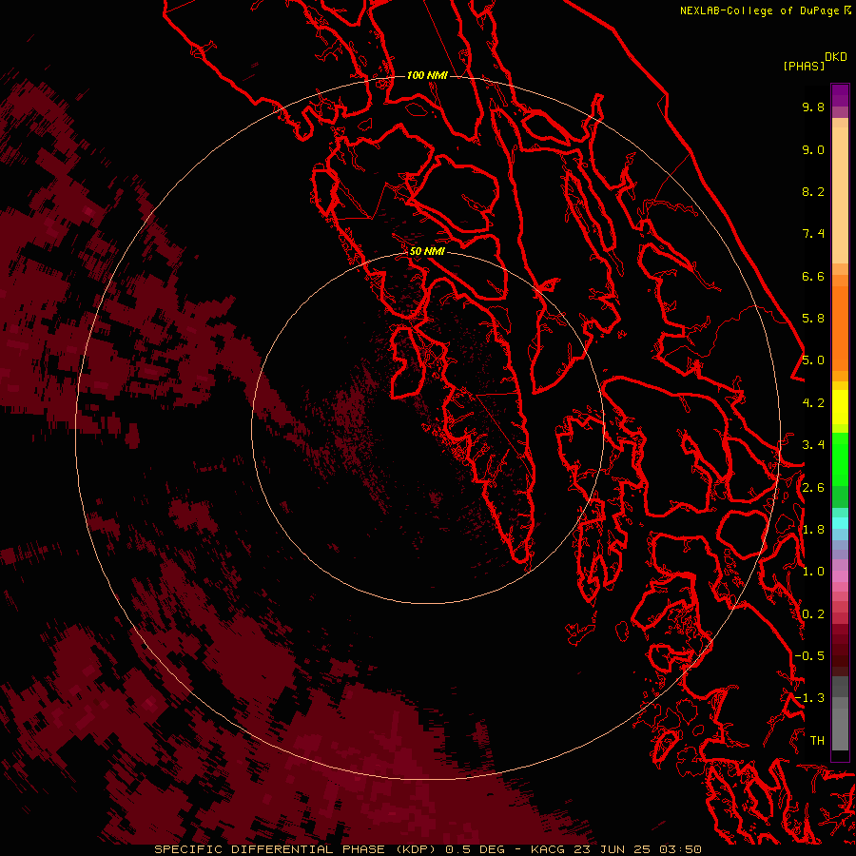Click the 7.4 scale value

pyautogui.click(x=813, y=234)
